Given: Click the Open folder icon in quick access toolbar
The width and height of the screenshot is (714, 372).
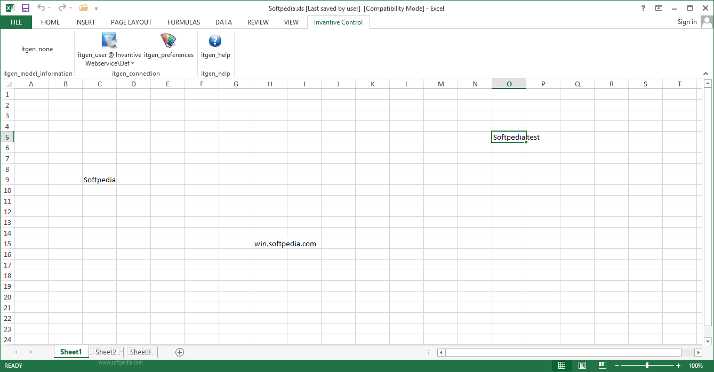Looking at the screenshot, I should [x=83, y=8].
